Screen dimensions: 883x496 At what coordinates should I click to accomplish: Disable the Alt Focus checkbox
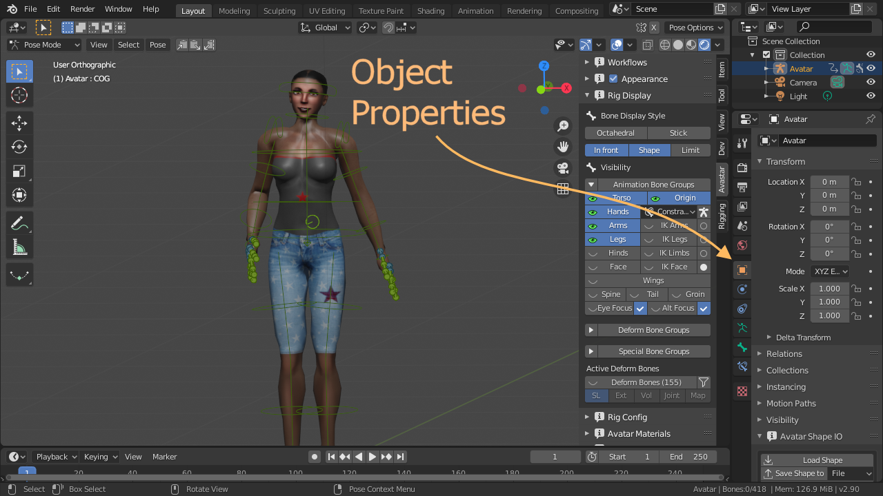point(704,308)
